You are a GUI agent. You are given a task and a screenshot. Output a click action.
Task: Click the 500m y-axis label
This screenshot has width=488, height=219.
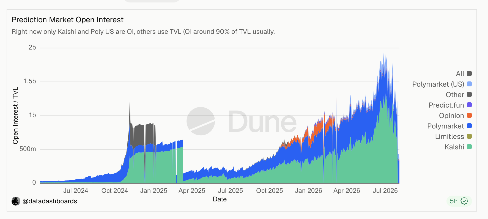click(x=28, y=149)
